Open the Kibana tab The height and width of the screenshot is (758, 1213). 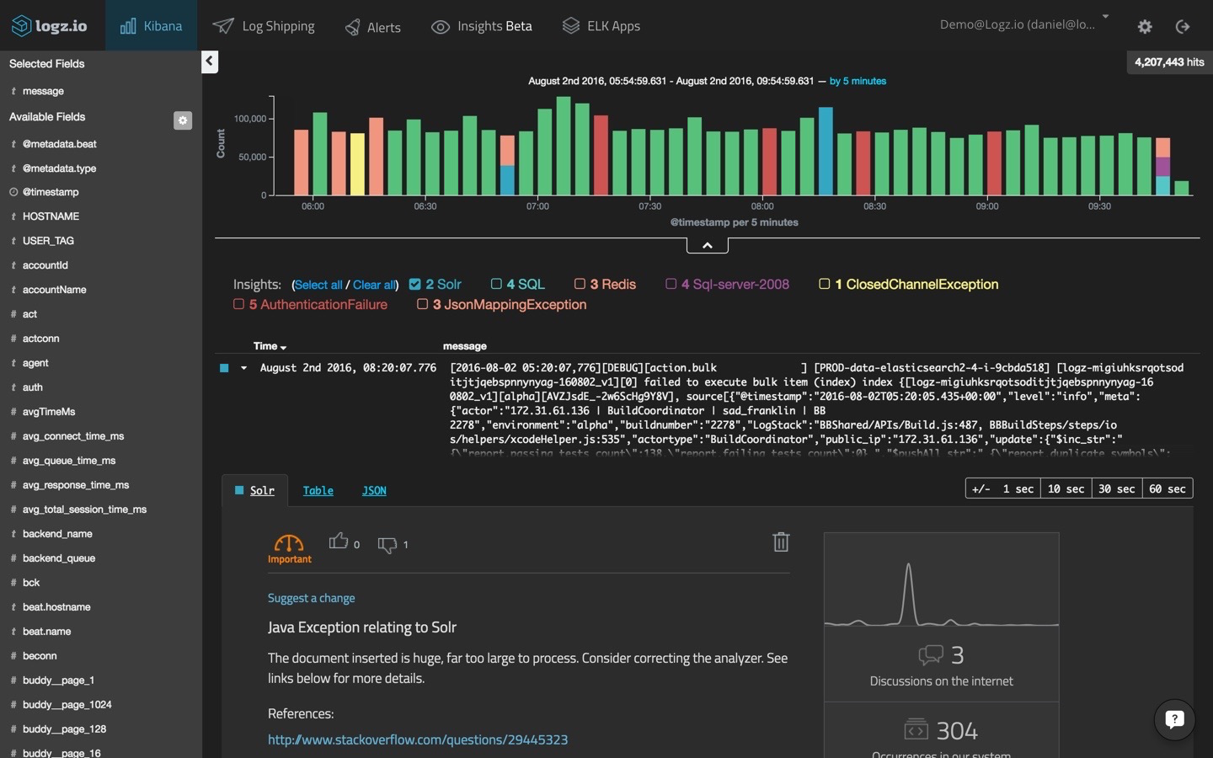tap(152, 25)
